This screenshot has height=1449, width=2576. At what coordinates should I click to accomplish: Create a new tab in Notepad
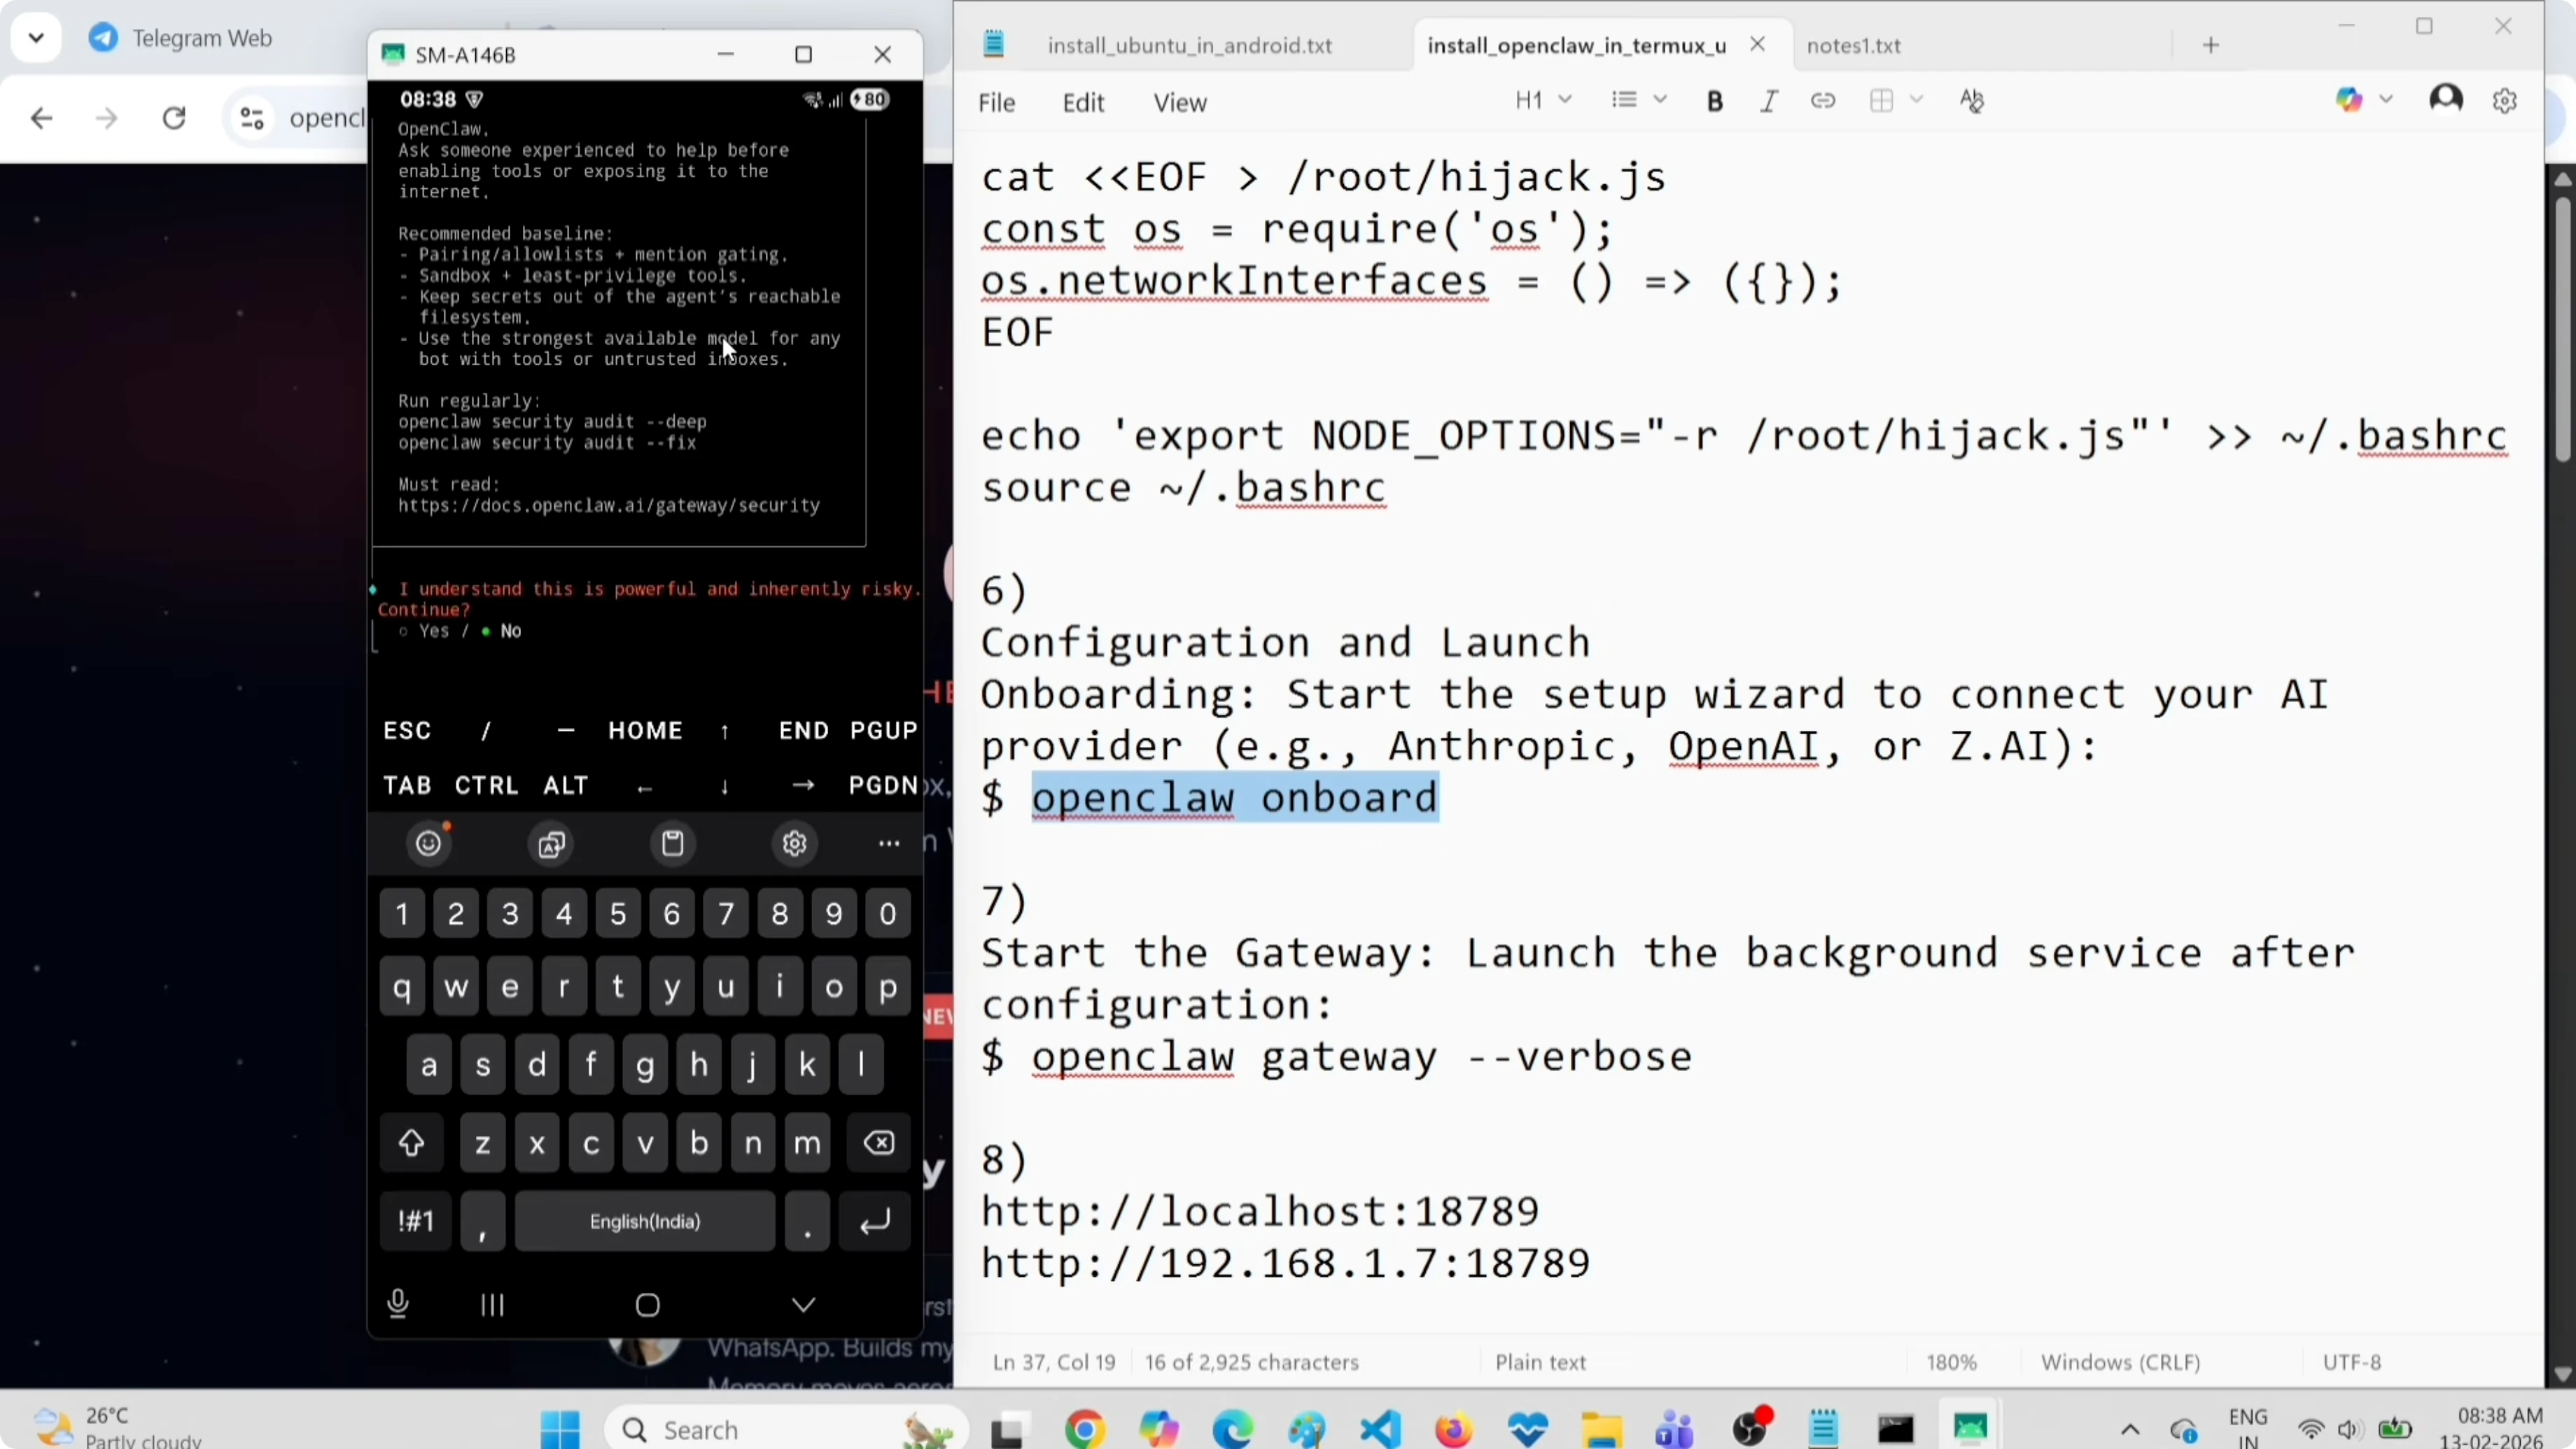(x=2211, y=45)
